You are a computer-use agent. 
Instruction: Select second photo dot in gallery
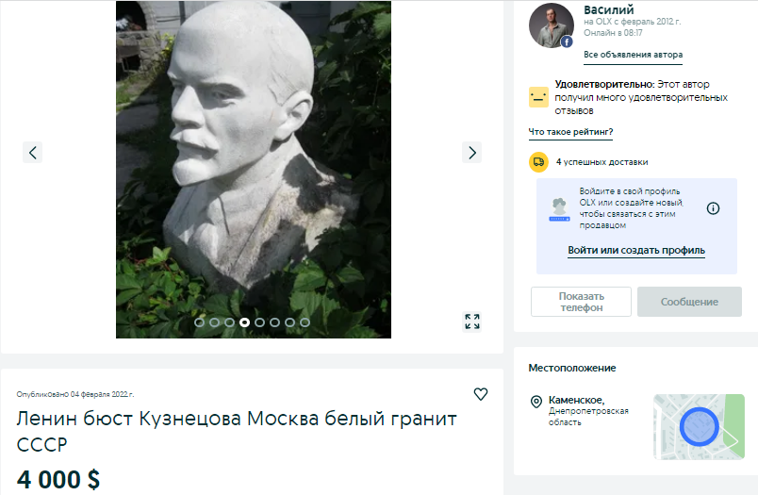215,322
